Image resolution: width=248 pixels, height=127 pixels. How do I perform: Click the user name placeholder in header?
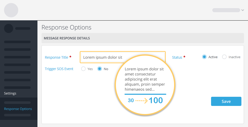(x=226, y=10)
